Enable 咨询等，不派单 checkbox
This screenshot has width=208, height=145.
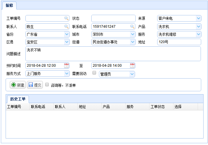coord(47,85)
